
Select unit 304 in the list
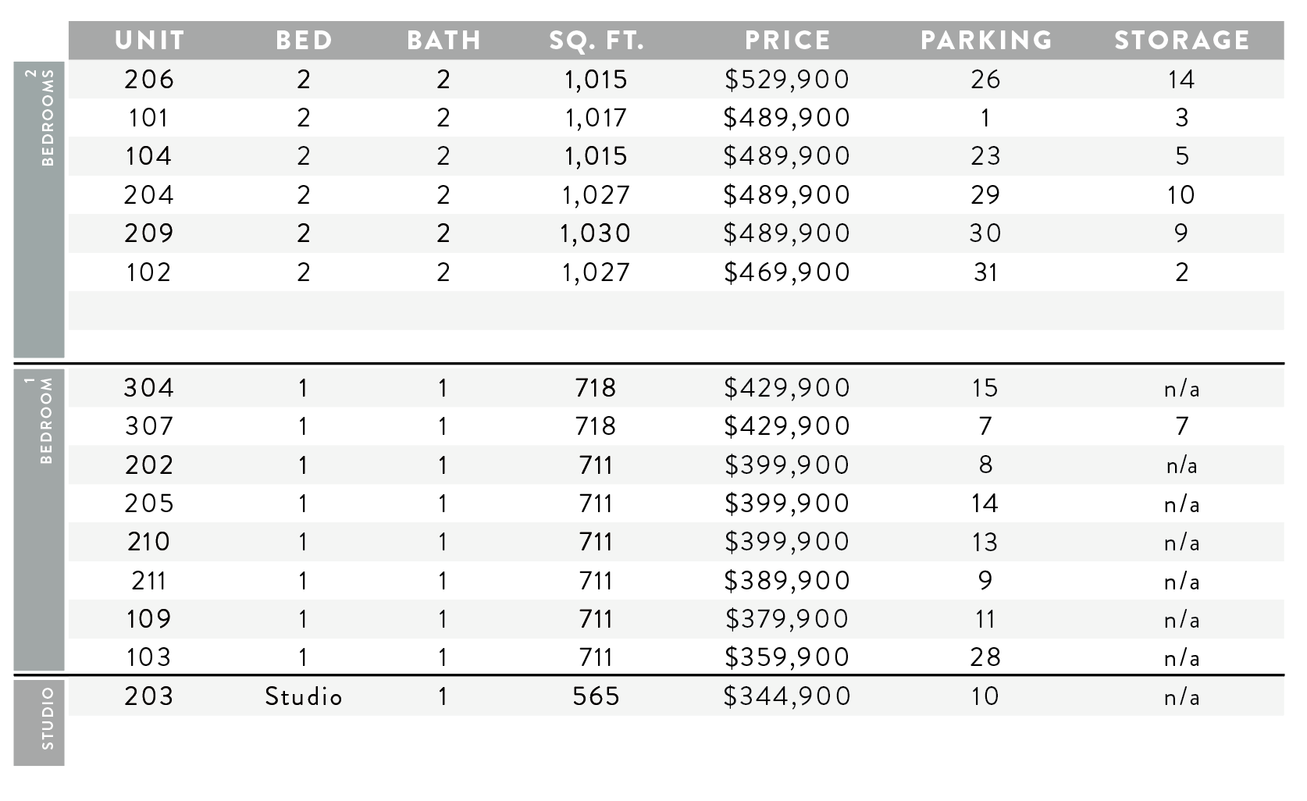(x=149, y=388)
